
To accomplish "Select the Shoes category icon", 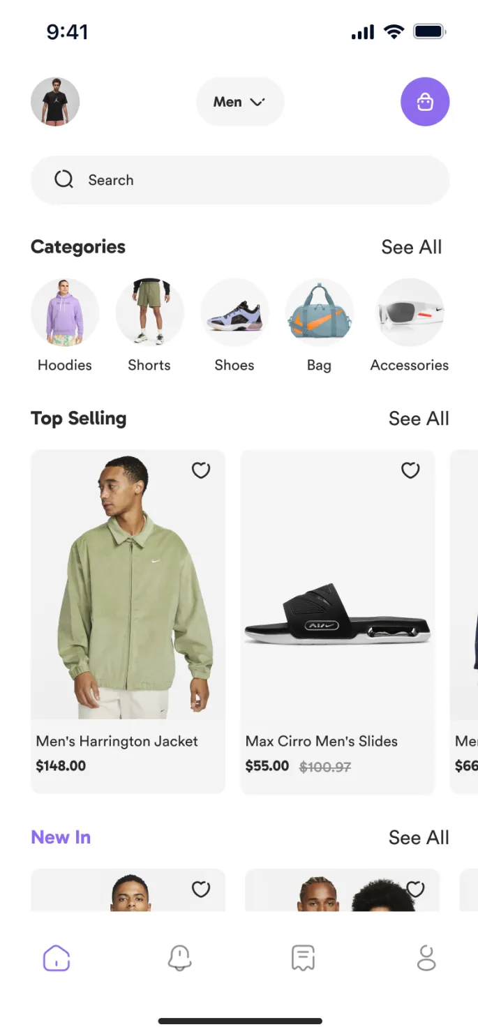I will click(x=234, y=313).
